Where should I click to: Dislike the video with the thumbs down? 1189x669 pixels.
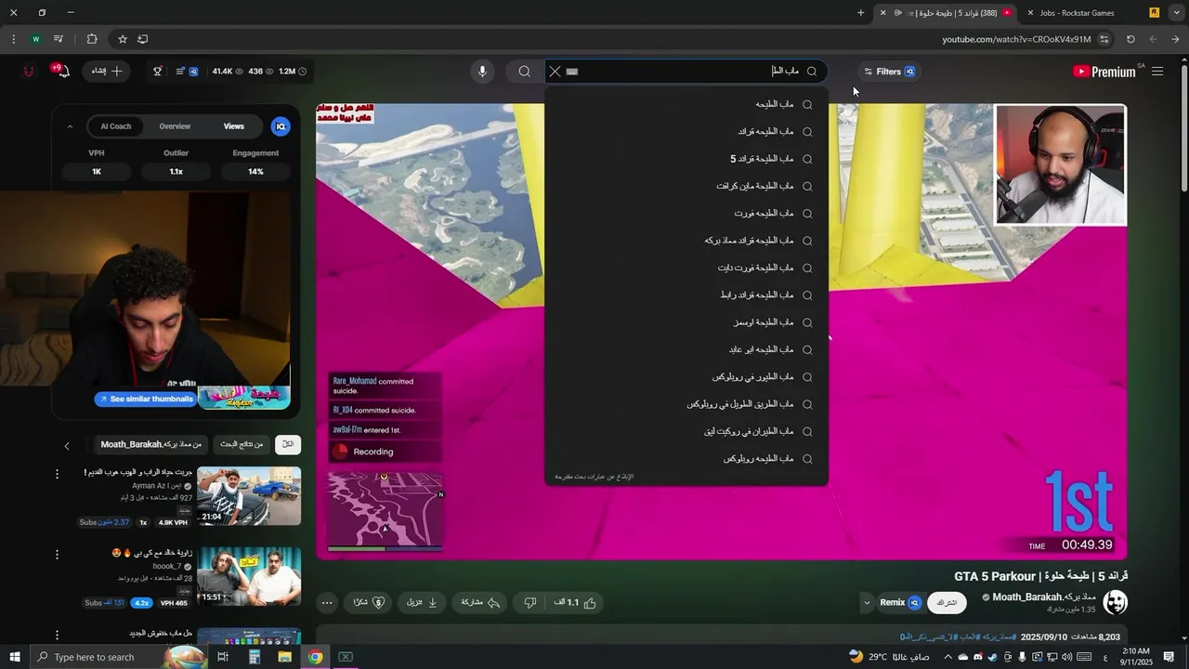(529, 602)
